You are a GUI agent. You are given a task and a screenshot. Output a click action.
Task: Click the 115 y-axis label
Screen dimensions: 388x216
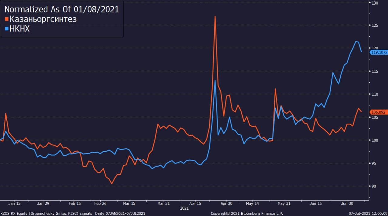pyautogui.click(x=374, y=71)
